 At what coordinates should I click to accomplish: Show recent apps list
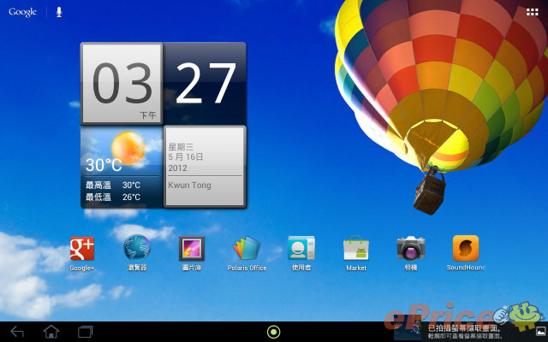click(x=86, y=331)
